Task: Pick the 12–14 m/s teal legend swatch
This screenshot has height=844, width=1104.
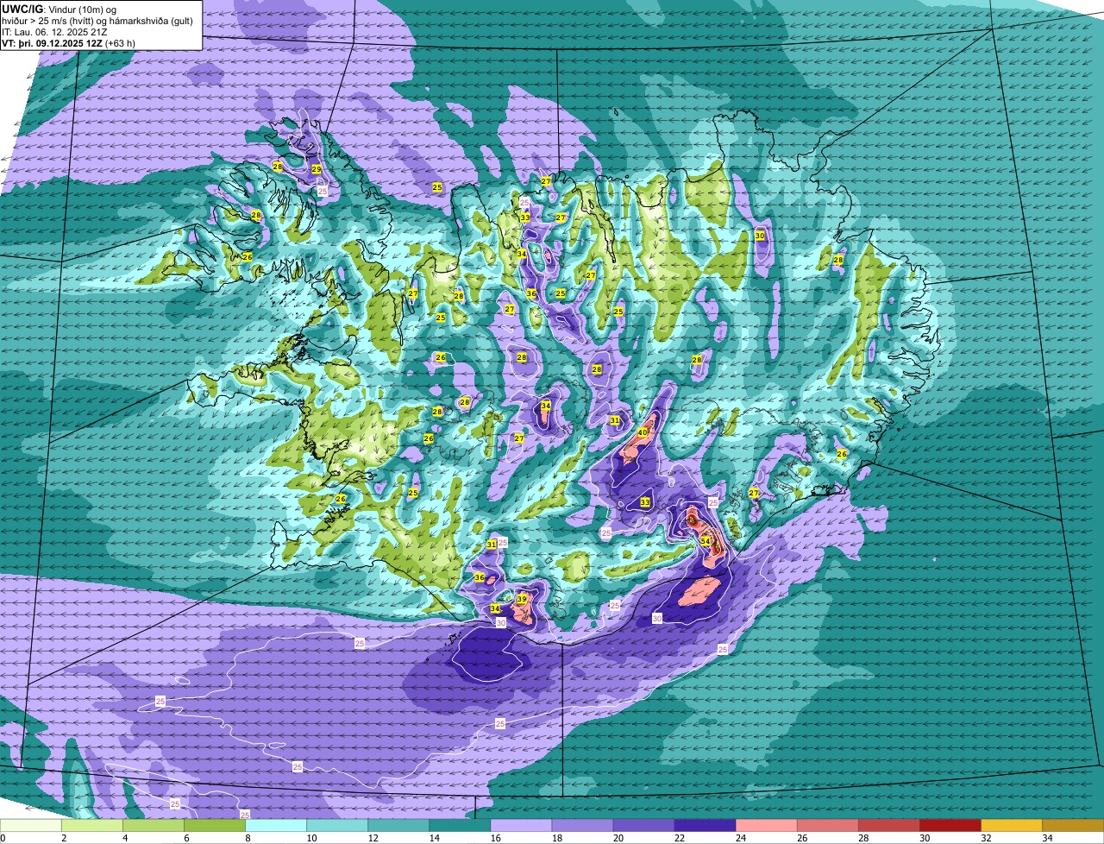Action: tap(400, 826)
